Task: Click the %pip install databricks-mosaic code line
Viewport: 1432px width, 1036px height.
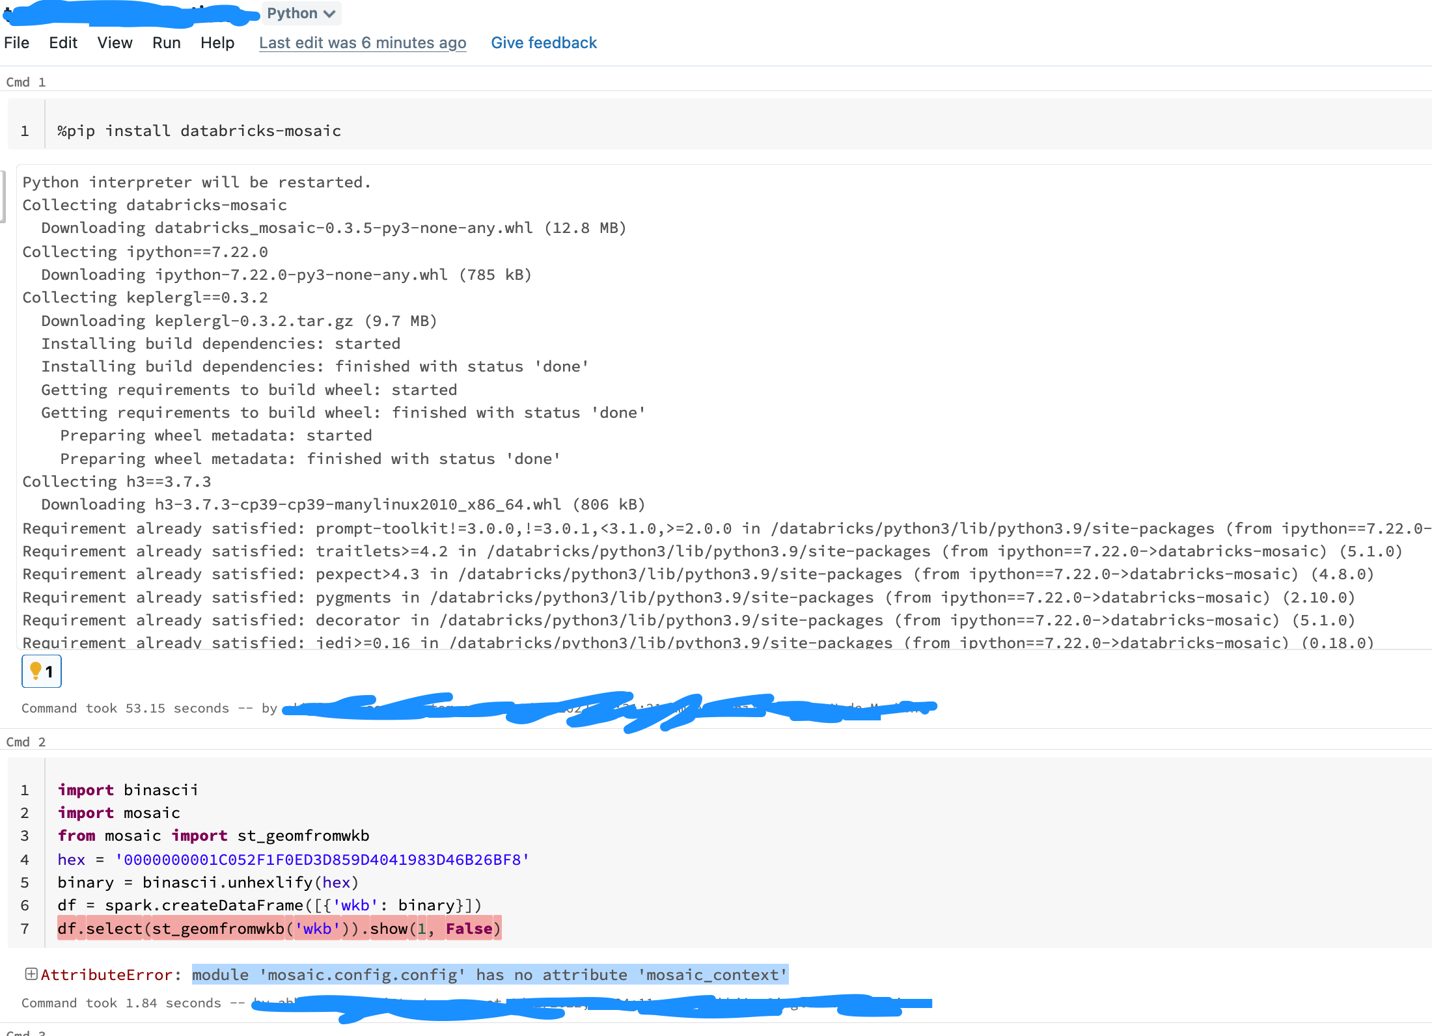Action: pyautogui.click(x=199, y=130)
